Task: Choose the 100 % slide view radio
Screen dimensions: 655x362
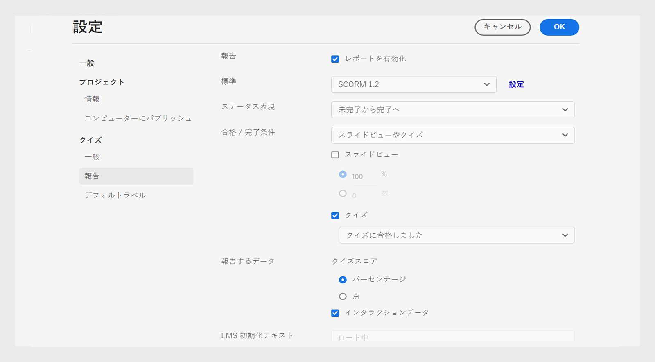Action: click(x=343, y=174)
